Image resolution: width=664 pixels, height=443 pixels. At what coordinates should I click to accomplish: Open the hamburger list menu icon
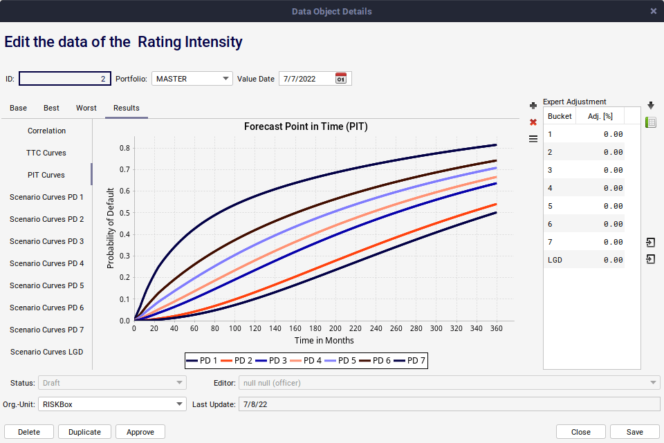(533, 139)
